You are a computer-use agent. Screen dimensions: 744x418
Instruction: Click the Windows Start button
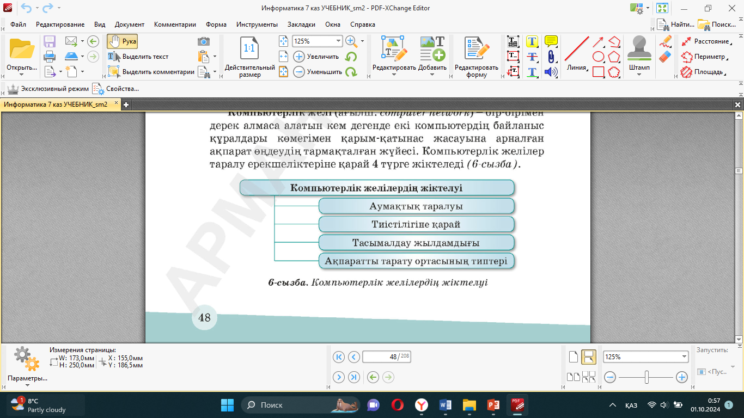point(227,405)
